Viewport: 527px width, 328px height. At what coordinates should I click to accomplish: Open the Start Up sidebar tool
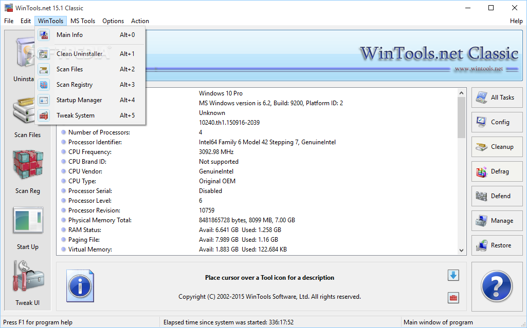[28, 228]
